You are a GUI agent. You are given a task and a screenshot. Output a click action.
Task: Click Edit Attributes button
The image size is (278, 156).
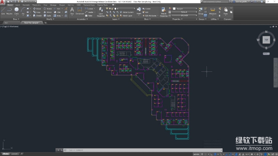pos(150,16)
